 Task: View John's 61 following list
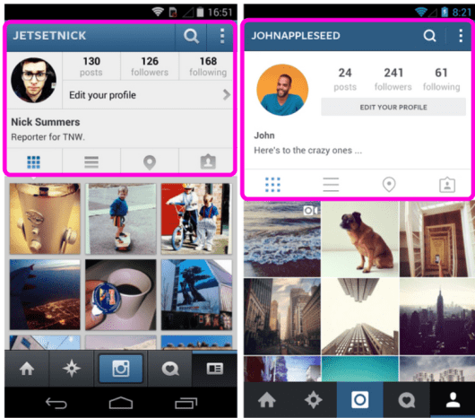point(441,79)
